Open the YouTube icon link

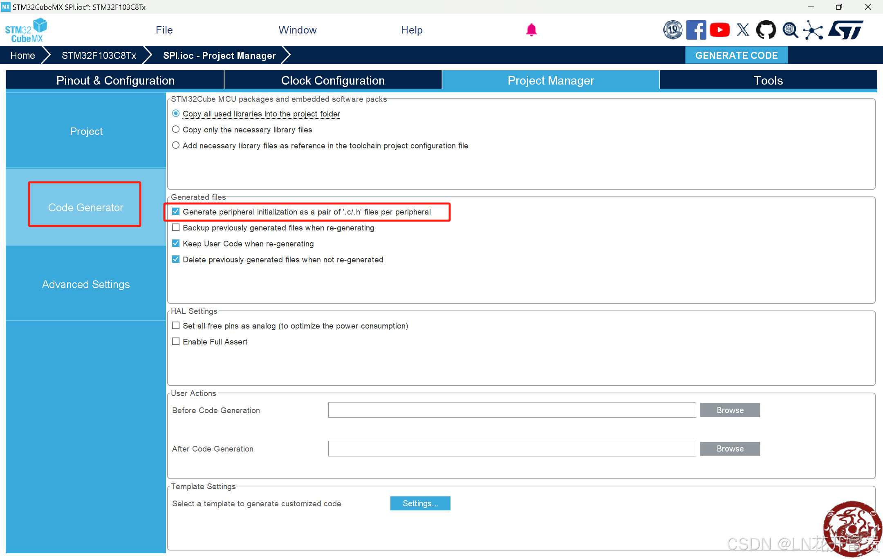(719, 30)
